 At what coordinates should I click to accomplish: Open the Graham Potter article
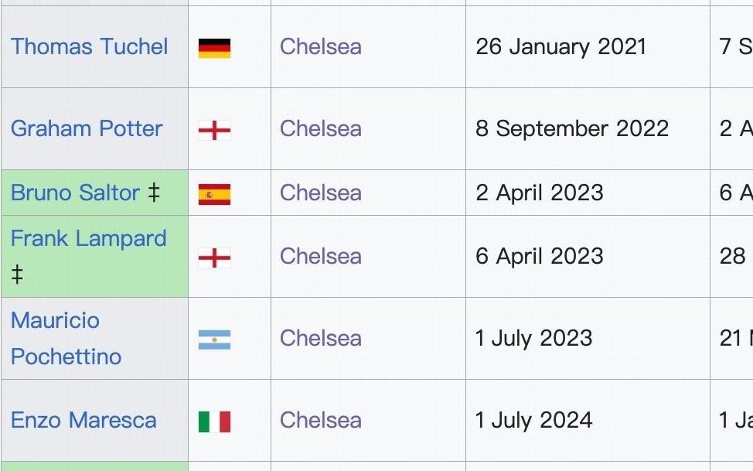tap(87, 128)
